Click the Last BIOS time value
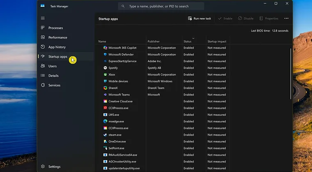Screen dimensions: 312x172 280,31
